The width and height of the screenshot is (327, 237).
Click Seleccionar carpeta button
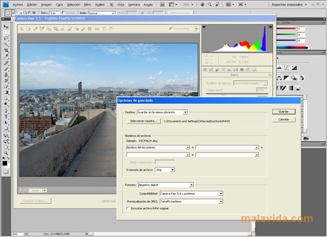pos(143,121)
